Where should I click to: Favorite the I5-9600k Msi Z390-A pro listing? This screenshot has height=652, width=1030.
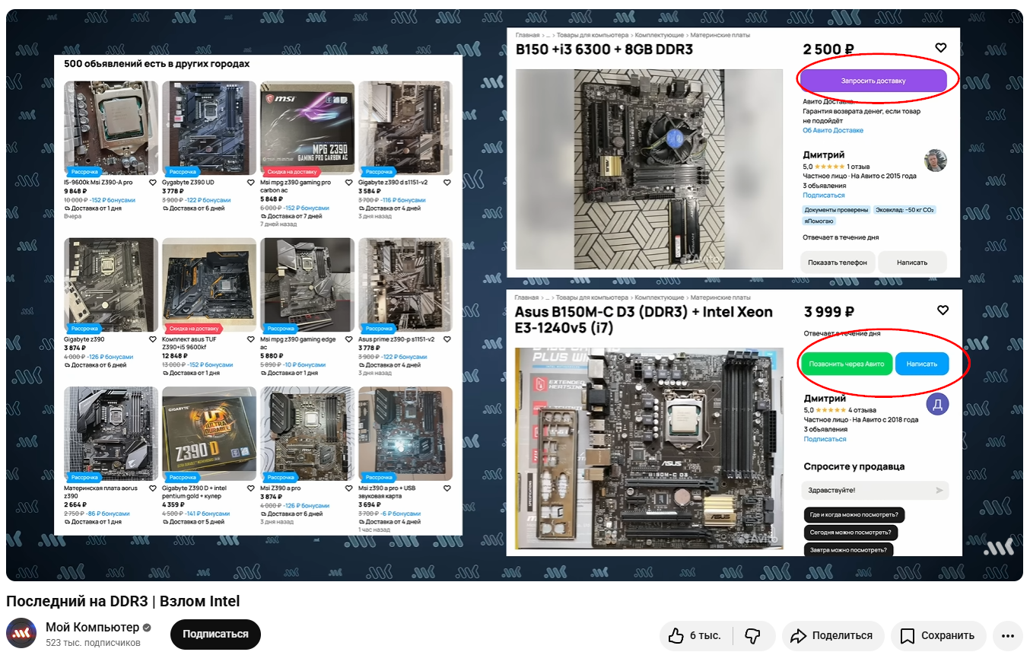153,183
